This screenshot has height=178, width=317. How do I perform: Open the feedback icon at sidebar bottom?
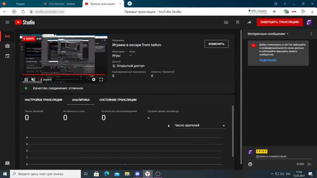(x=7, y=163)
